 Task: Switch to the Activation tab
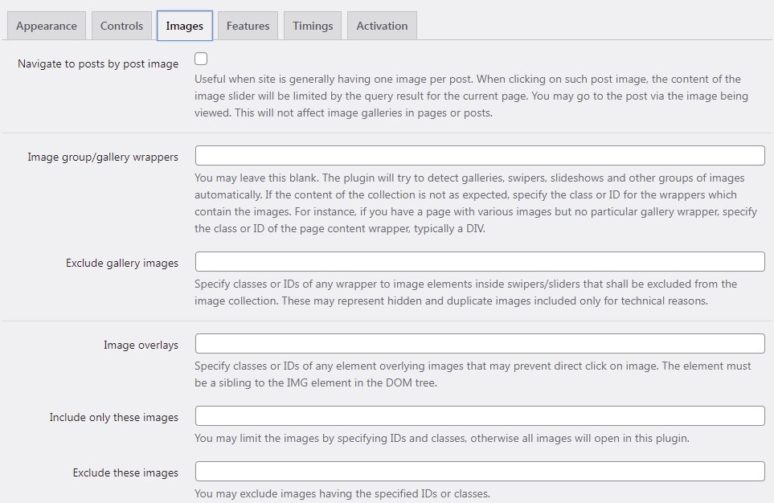point(382,26)
